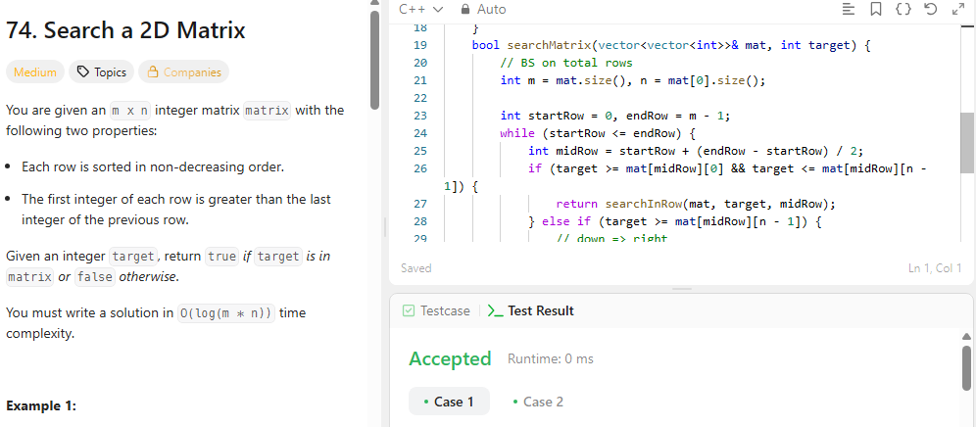Click the searchMatrix function name in code
The width and height of the screenshot is (976, 427).
point(549,45)
